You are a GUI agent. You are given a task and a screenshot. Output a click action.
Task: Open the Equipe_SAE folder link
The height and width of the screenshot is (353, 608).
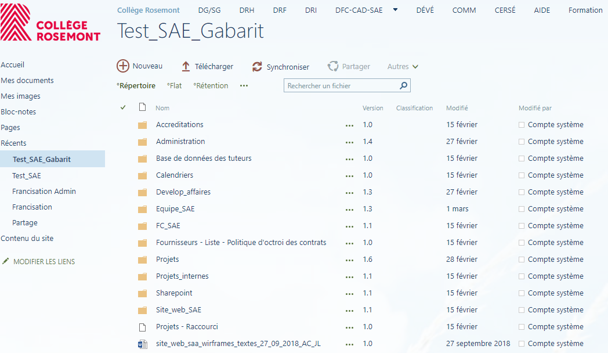tap(175, 209)
